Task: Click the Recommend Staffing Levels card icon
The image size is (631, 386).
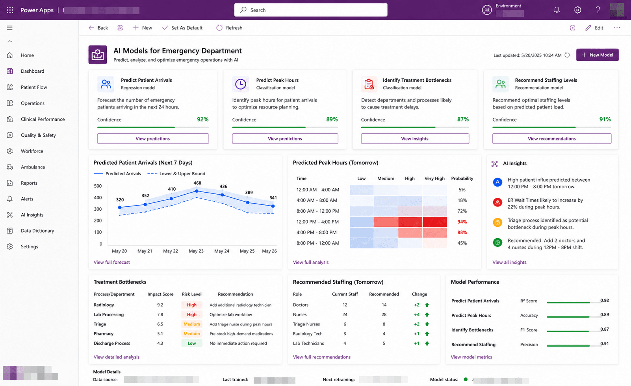Action: click(x=501, y=84)
